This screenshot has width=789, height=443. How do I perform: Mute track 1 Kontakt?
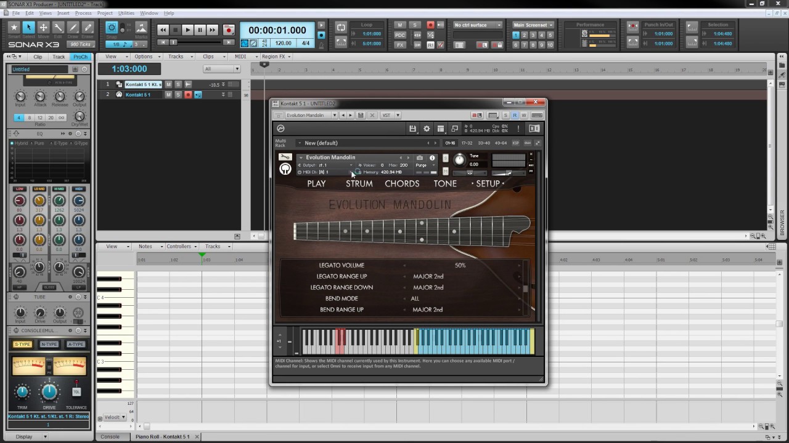[168, 84]
